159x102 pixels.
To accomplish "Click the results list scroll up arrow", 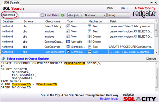I will pyautogui.click(x=156, y=21).
